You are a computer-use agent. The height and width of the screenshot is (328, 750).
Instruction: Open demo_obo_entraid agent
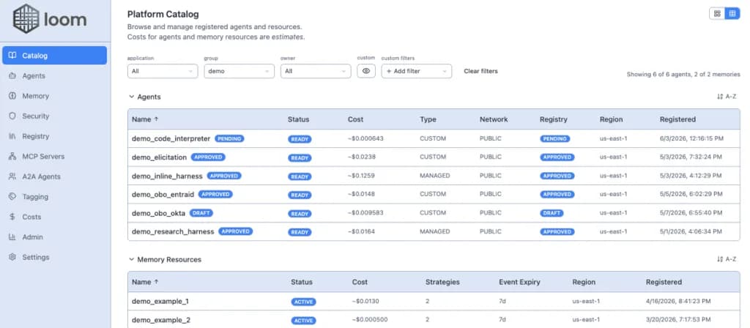(x=163, y=195)
